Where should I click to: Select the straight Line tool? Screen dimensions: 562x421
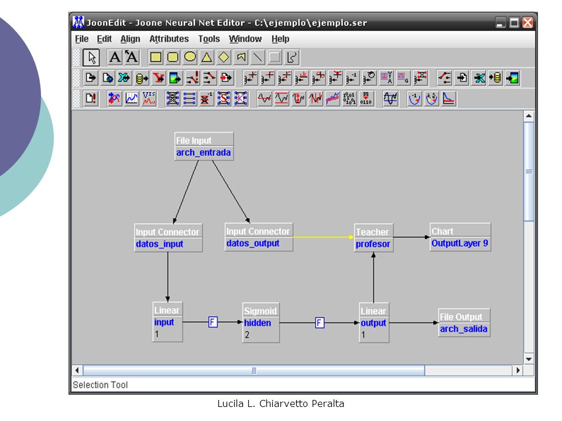click(258, 57)
